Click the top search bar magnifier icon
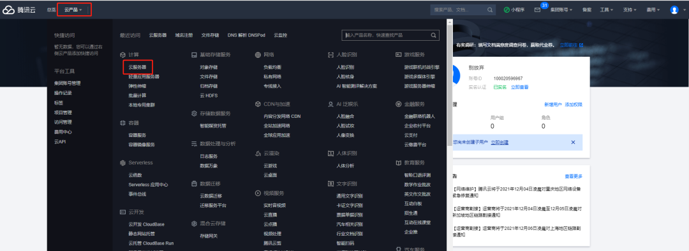The image size is (689, 251). pos(490,10)
